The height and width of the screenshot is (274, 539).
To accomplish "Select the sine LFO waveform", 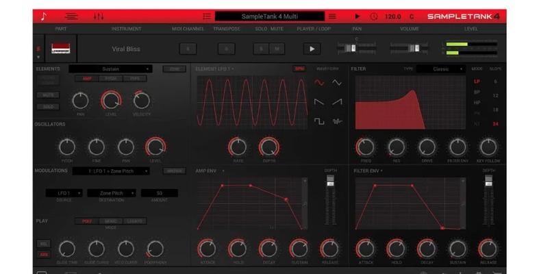I will click(x=319, y=83).
